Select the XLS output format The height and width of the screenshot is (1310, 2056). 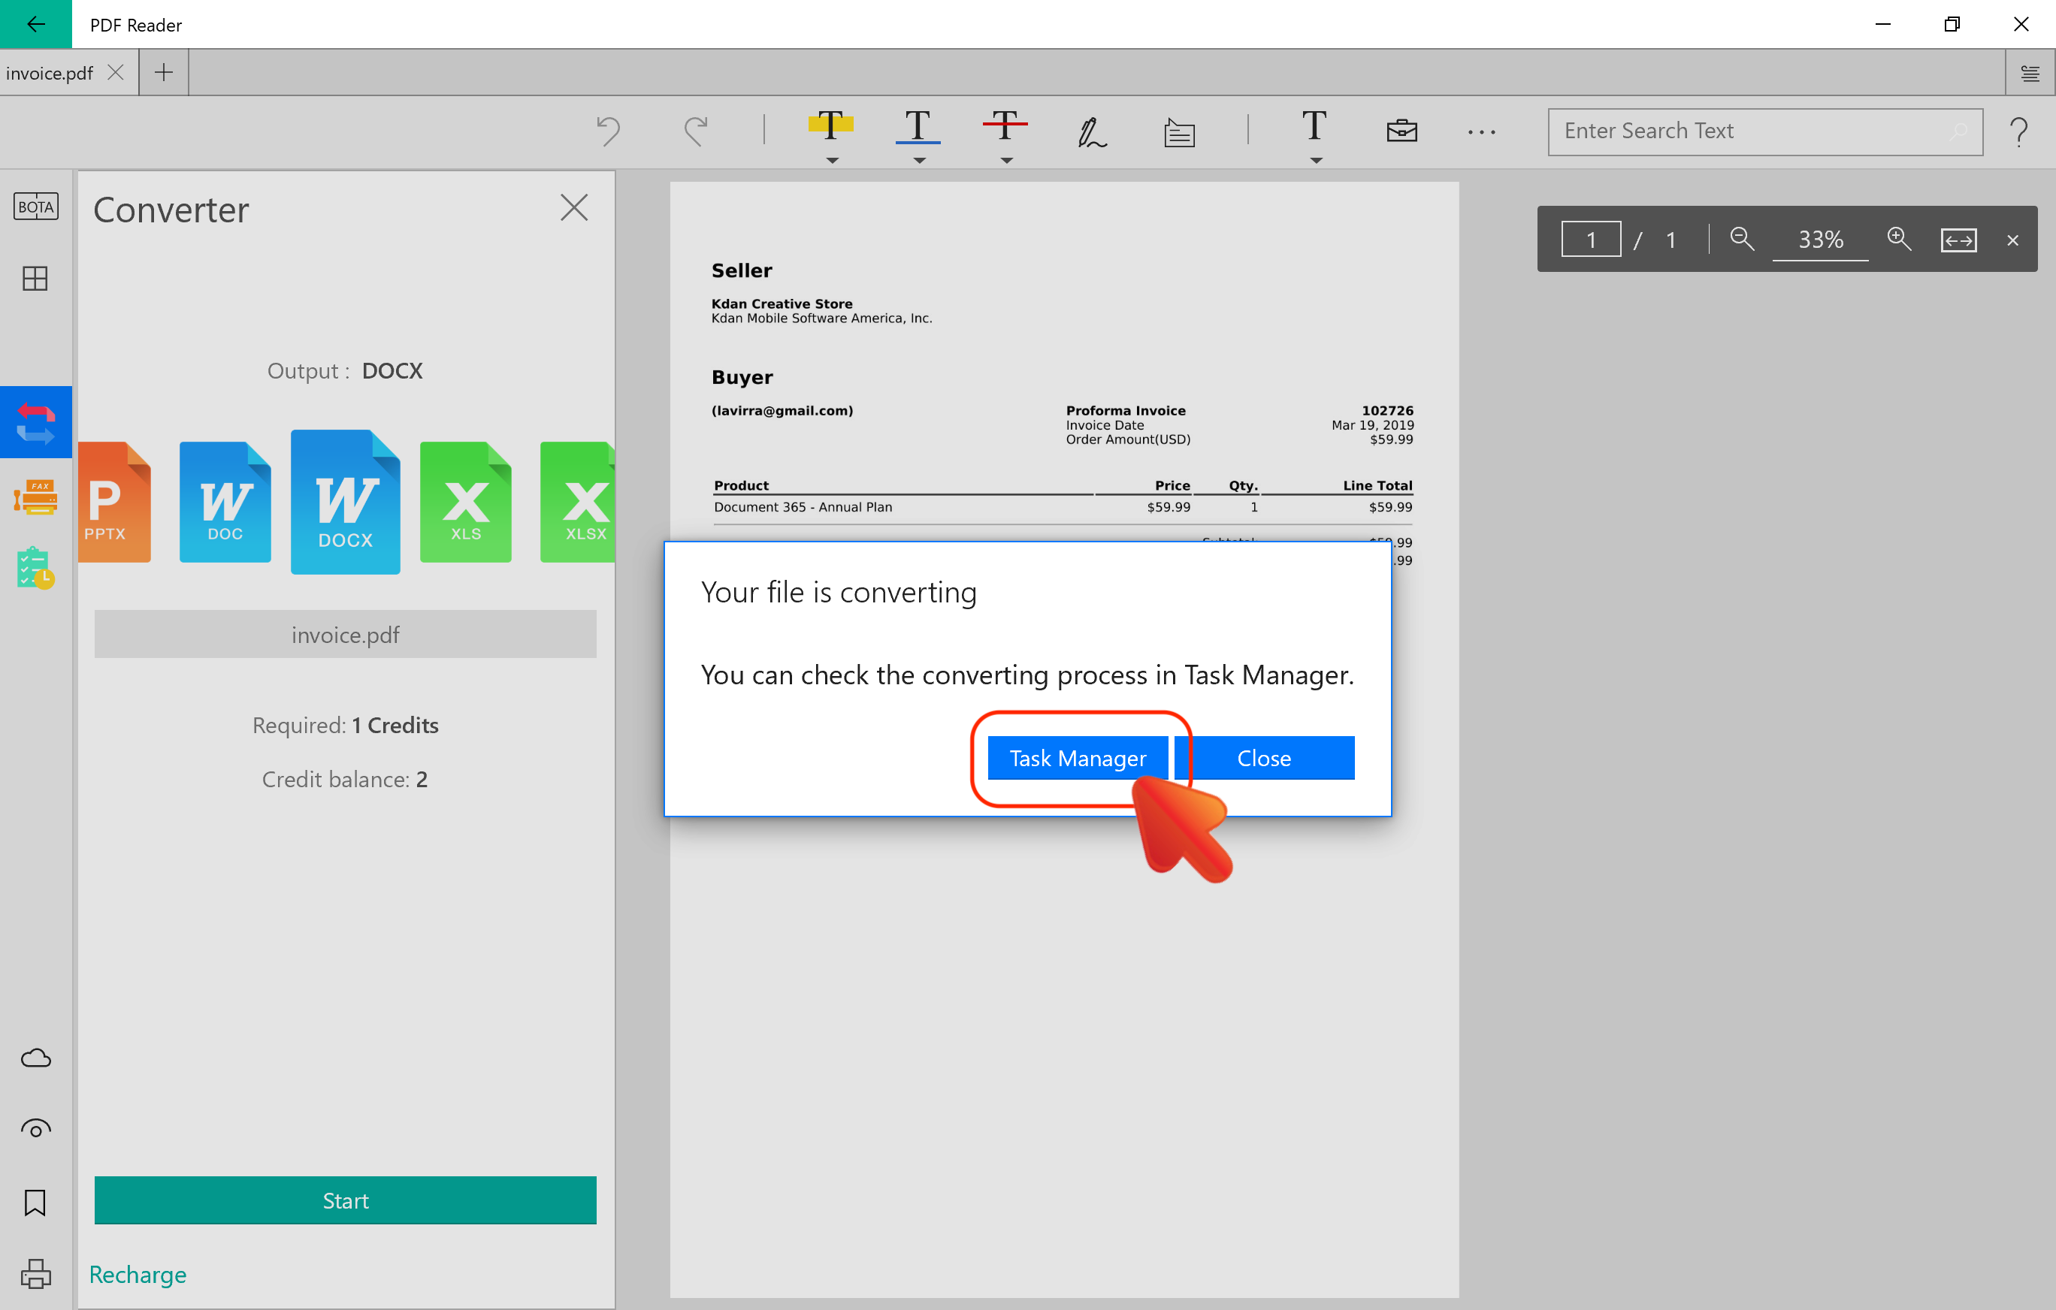tap(465, 502)
